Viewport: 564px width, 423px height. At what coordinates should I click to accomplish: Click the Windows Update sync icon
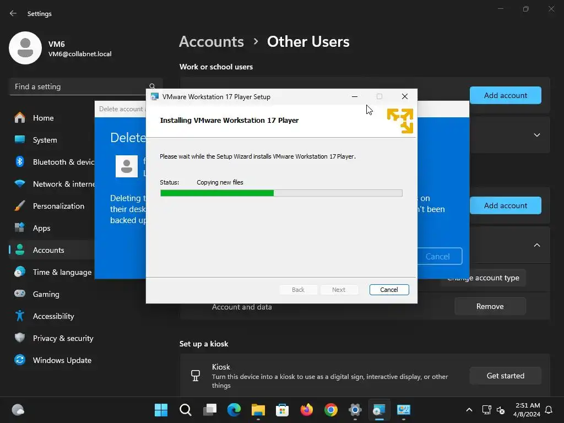click(20, 360)
